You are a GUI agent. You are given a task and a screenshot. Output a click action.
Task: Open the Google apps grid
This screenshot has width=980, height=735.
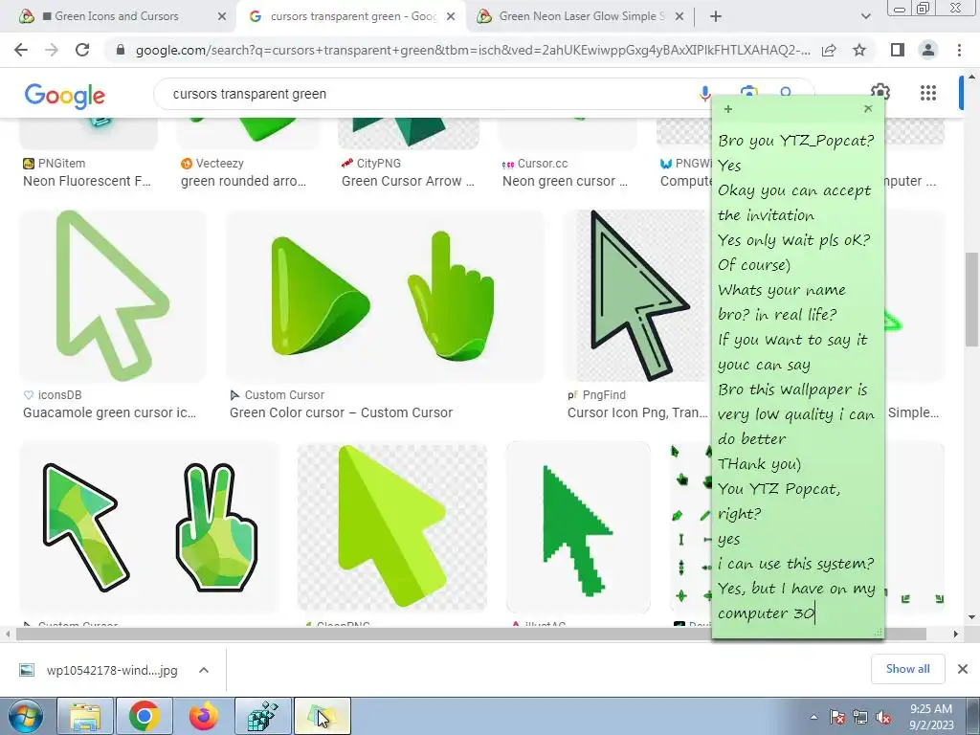point(928,93)
